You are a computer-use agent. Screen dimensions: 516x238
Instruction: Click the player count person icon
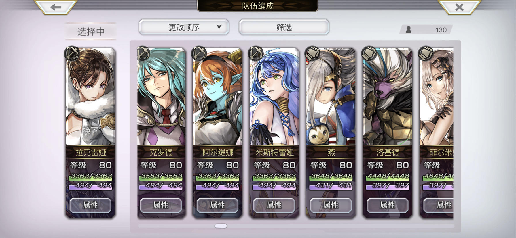tap(408, 30)
